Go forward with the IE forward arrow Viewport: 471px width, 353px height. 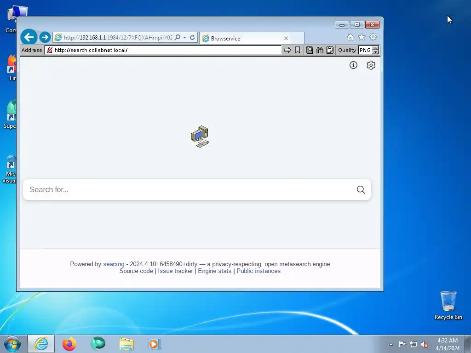[x=45, y=37]
